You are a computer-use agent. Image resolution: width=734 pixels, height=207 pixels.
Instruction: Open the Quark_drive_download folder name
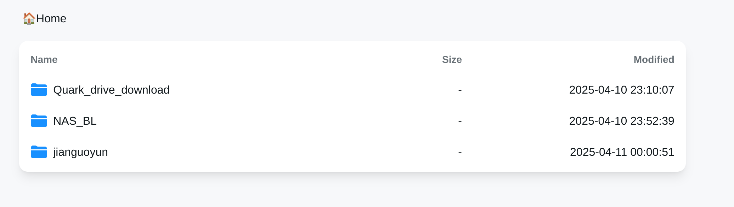click(x=111, y=90)
